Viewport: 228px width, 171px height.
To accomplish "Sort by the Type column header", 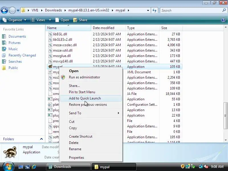I will click(142, 28).
